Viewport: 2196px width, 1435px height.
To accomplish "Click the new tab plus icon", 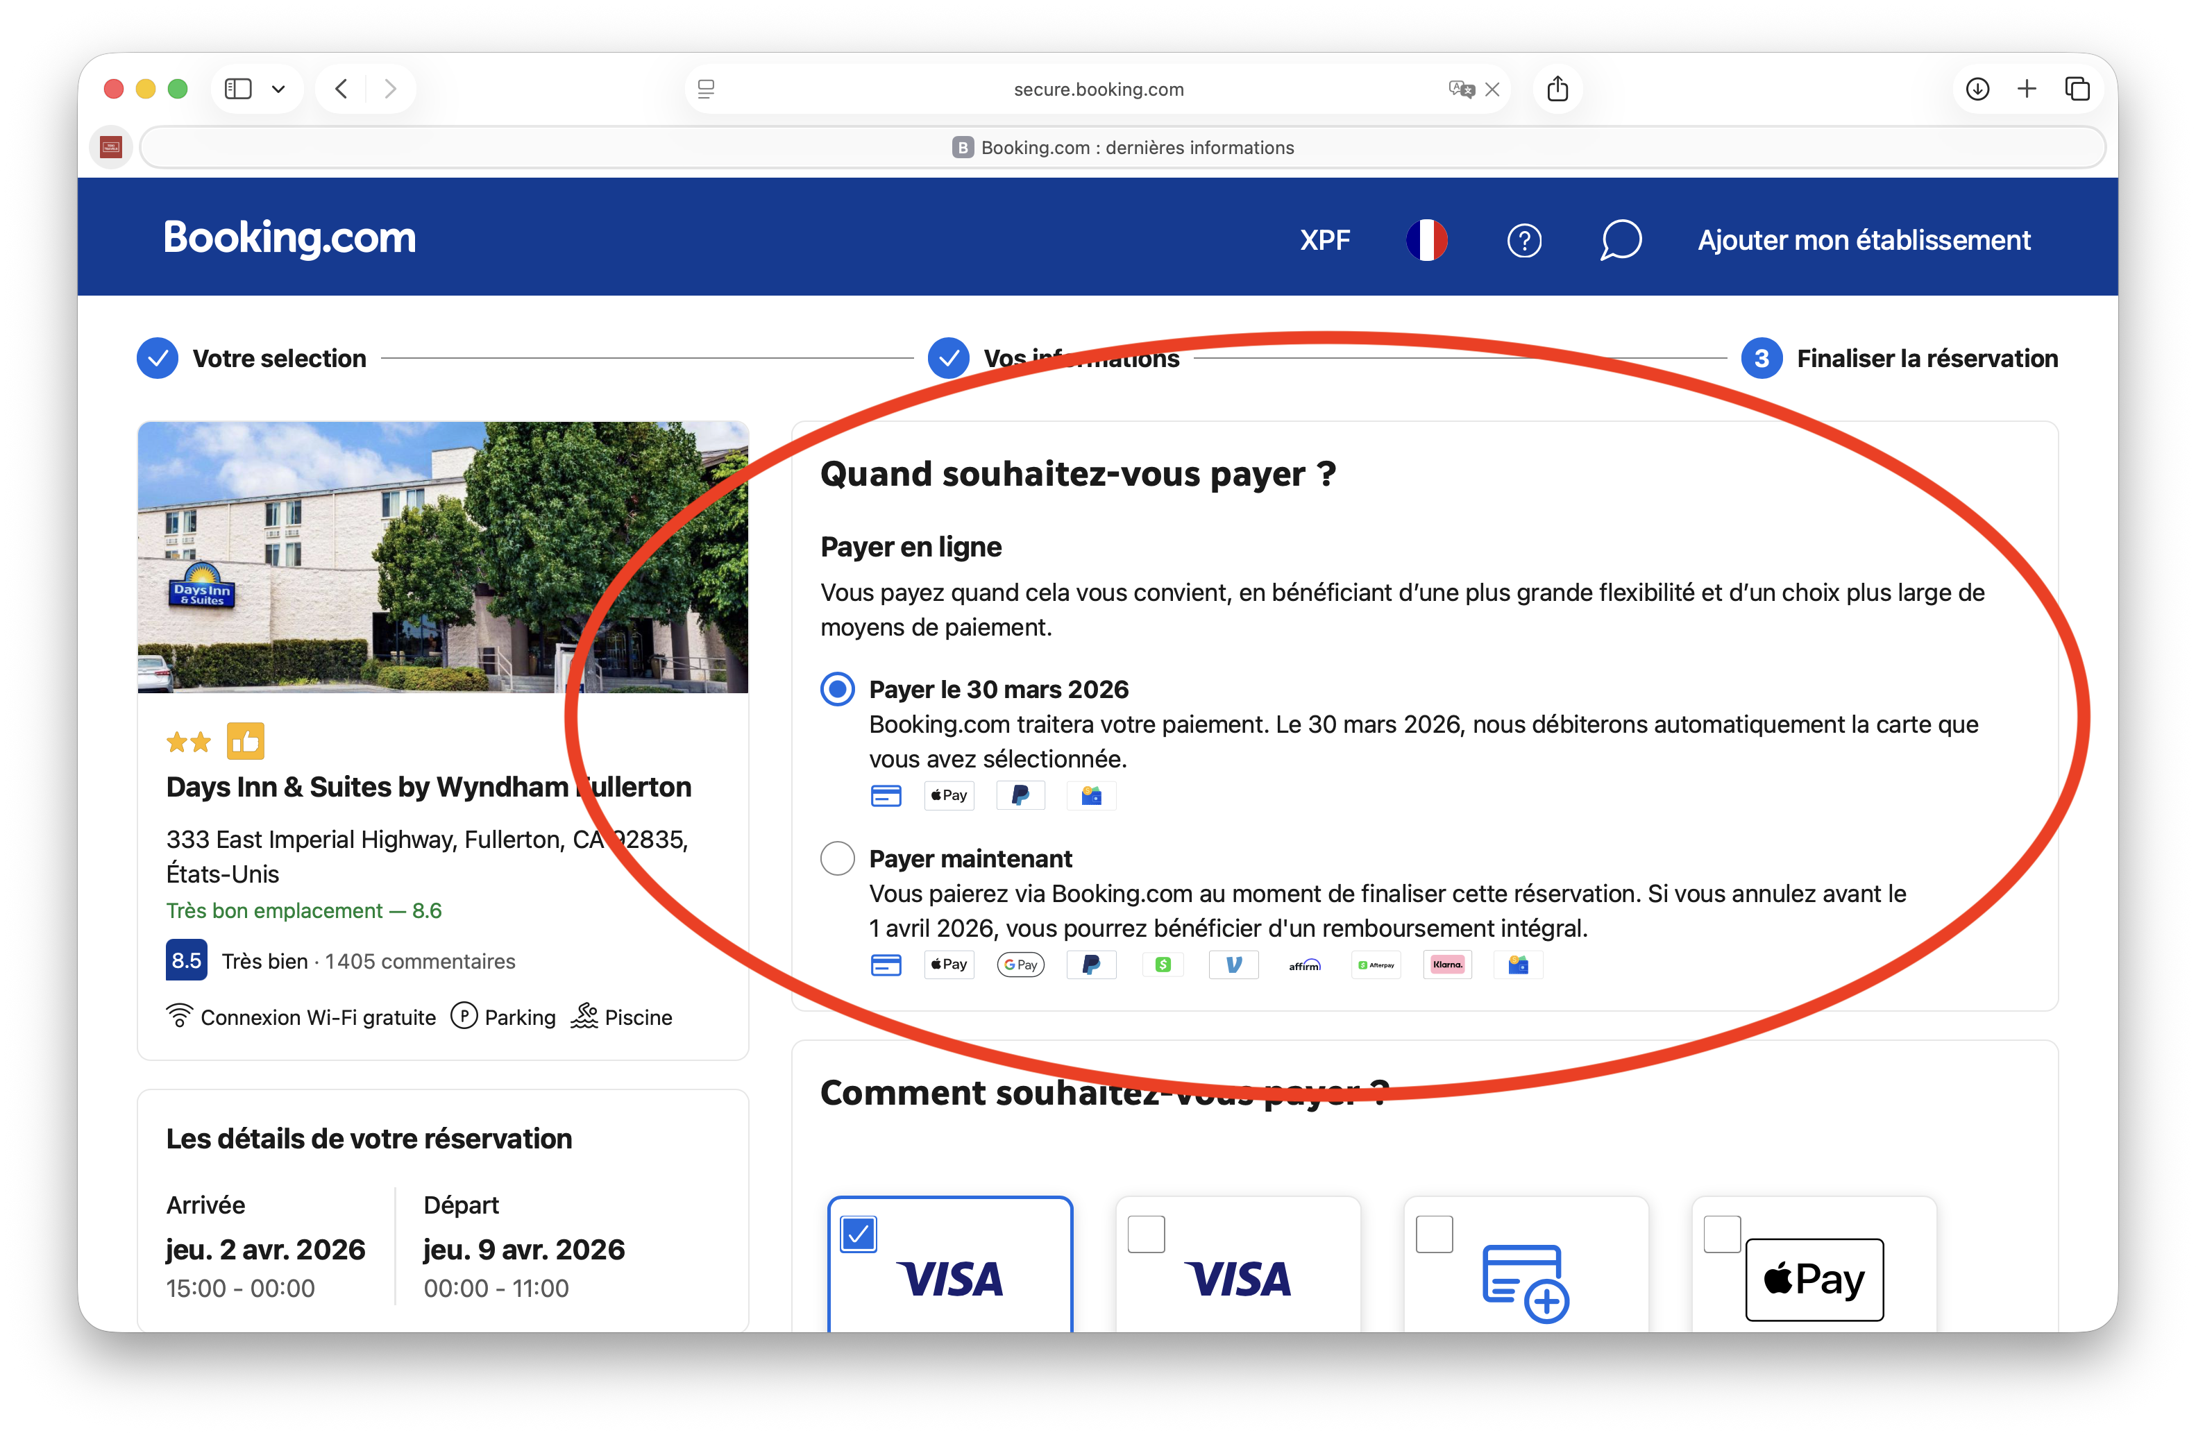I will tap(2027, 90).
